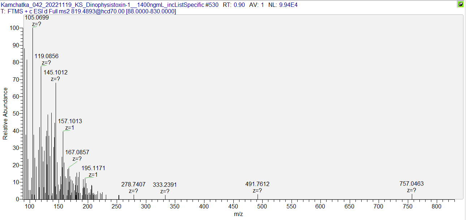Select the 757.0463 peak label
The width and height of the screenshot is (466, 220).
tap(411, 184)
